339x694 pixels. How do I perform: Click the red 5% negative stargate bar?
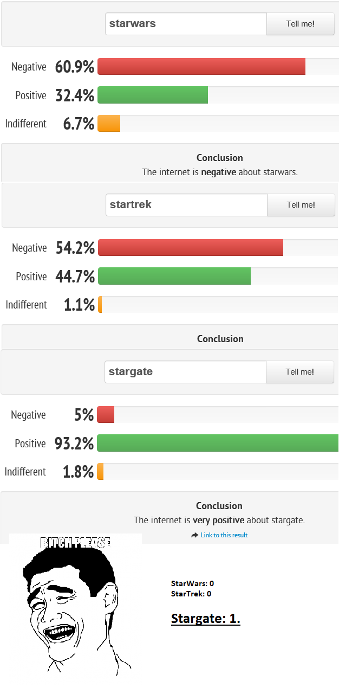click(x=106, y=415)
